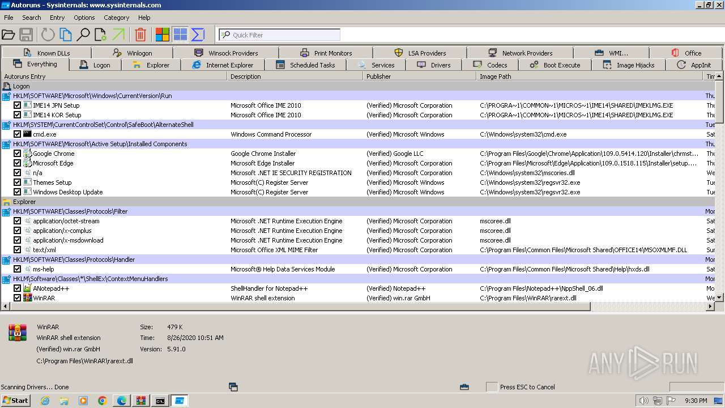The width and height of the screenshot is (725, 408).
Task: Click the Start button
Action: (x=15, y=401)
